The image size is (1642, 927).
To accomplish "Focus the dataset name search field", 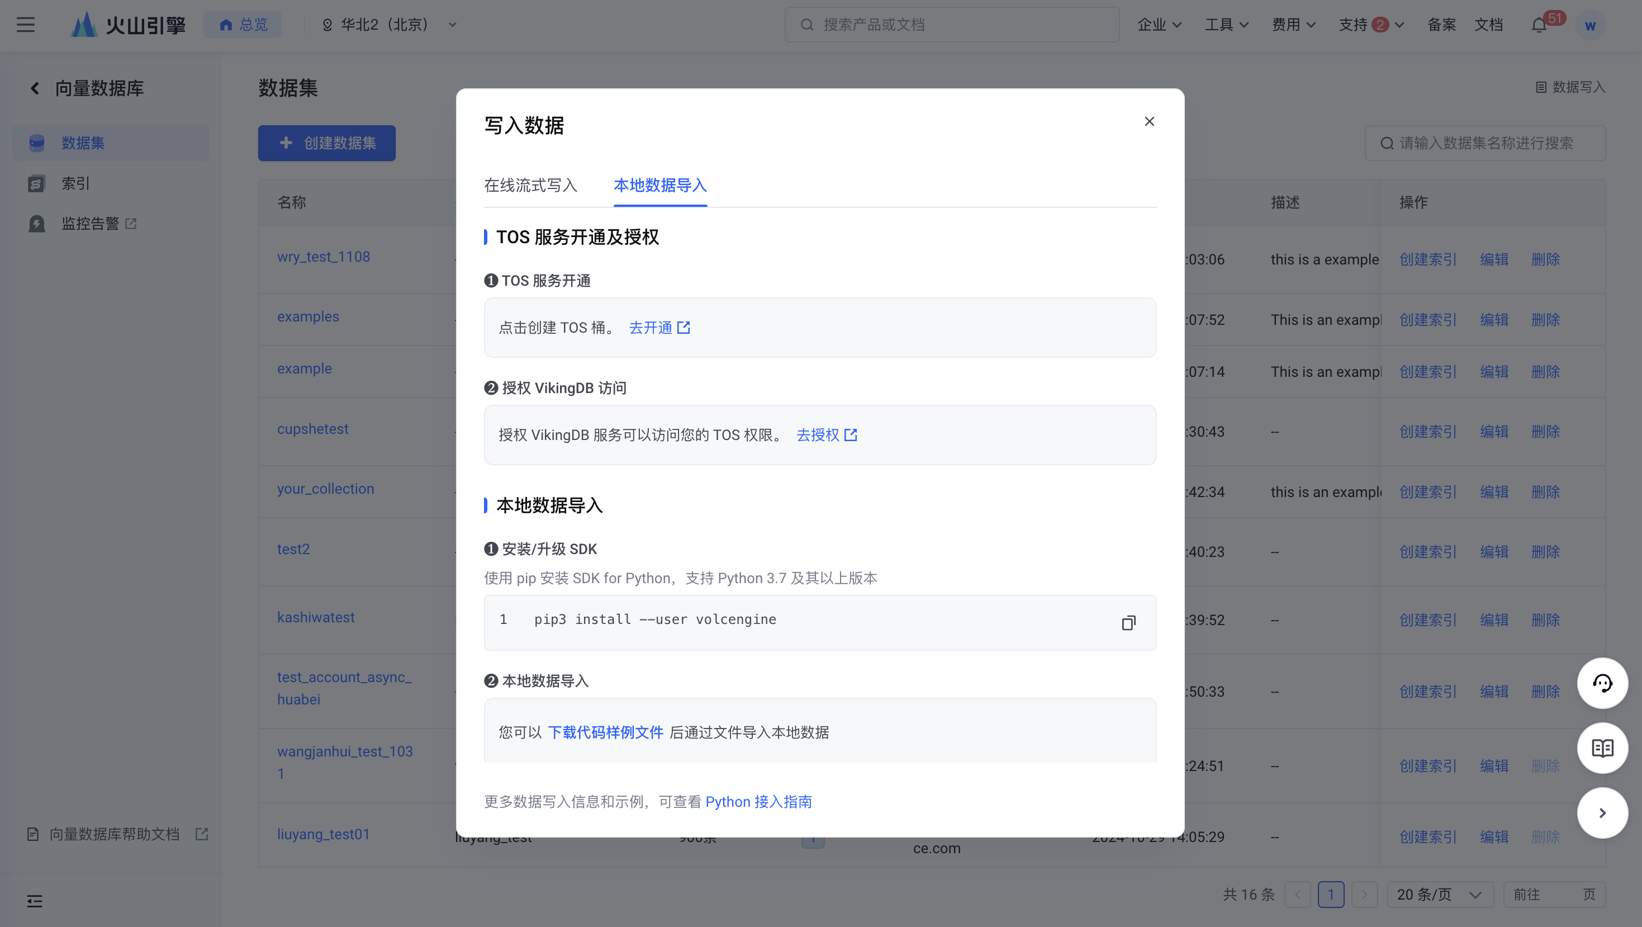I will (1485, 143).
